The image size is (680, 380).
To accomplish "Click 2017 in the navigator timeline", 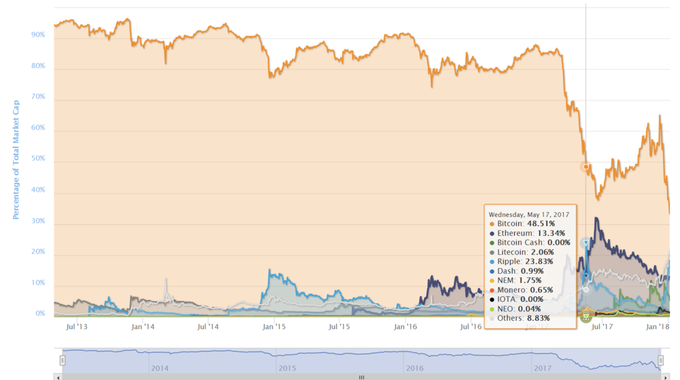I will coord(541,368).
